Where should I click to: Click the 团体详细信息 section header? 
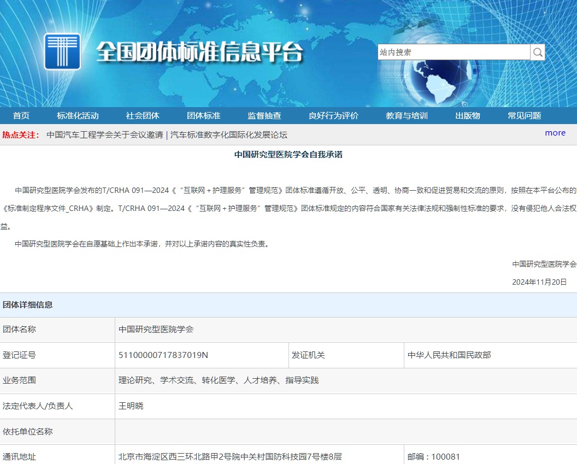28,304
